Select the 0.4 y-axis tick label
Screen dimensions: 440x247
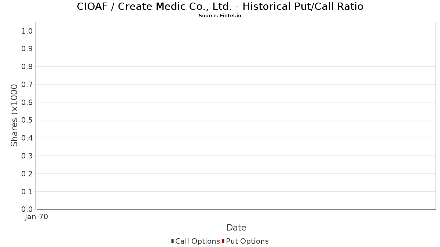click(x=27, y=138)
